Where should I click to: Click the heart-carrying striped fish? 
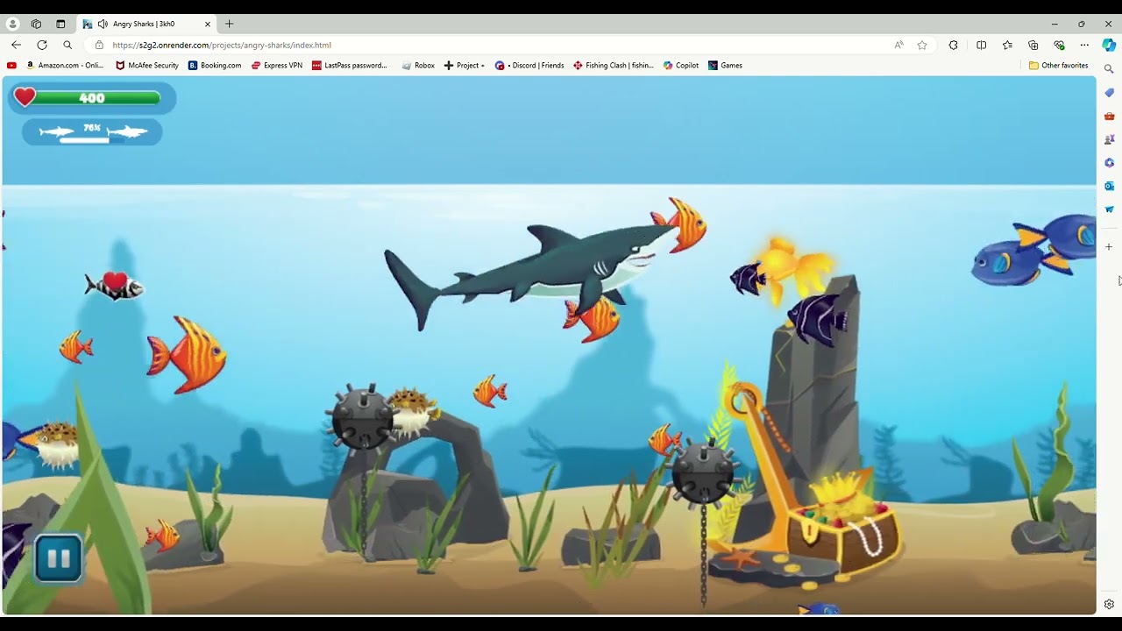pos(115,286)
